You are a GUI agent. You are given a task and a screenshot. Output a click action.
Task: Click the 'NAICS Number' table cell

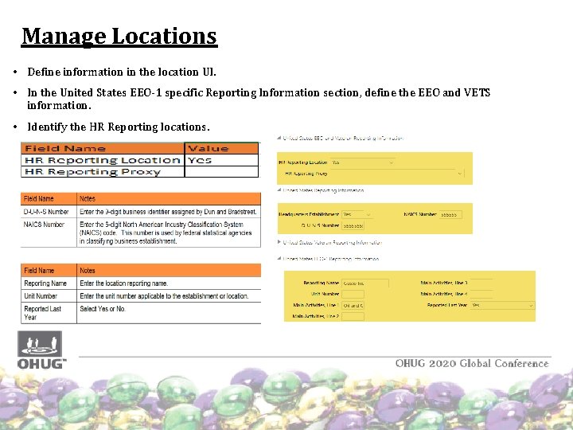coord(49,233)
